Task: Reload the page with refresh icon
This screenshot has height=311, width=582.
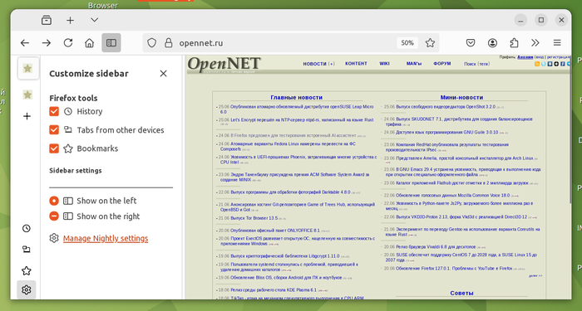Action: coord(68,43)
